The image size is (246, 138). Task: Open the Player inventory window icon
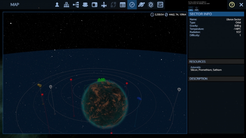(57, 5)
